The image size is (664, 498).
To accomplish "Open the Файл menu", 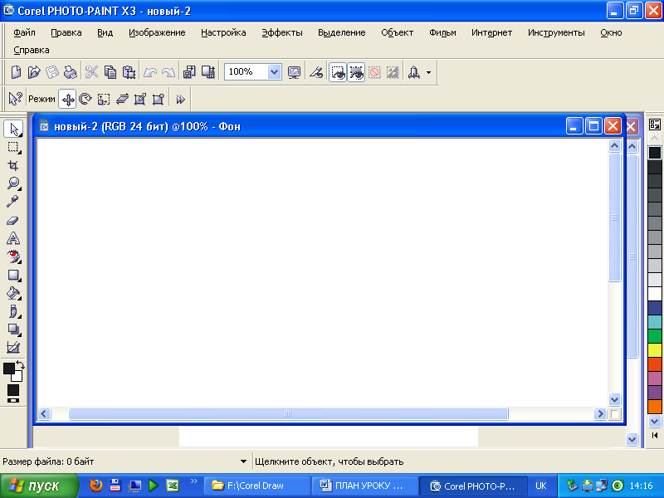I will 24,32.
